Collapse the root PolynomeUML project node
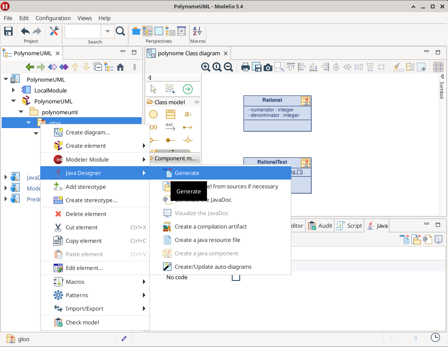Screen dimensions: 448x347 pos(6,80)
